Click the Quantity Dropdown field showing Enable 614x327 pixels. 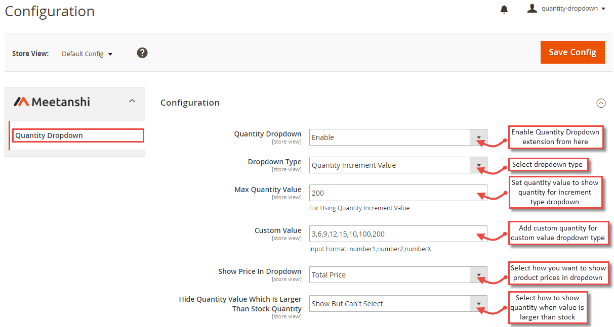(x=390, y=137)
